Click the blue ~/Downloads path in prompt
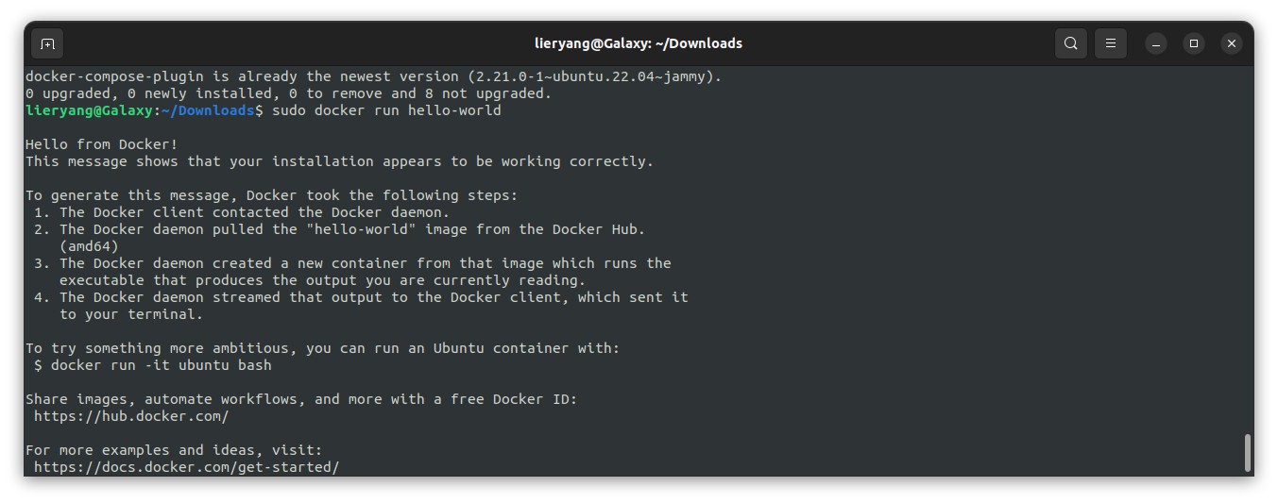The height and width of the screenshot is (503, 1278). pos(208,110)
